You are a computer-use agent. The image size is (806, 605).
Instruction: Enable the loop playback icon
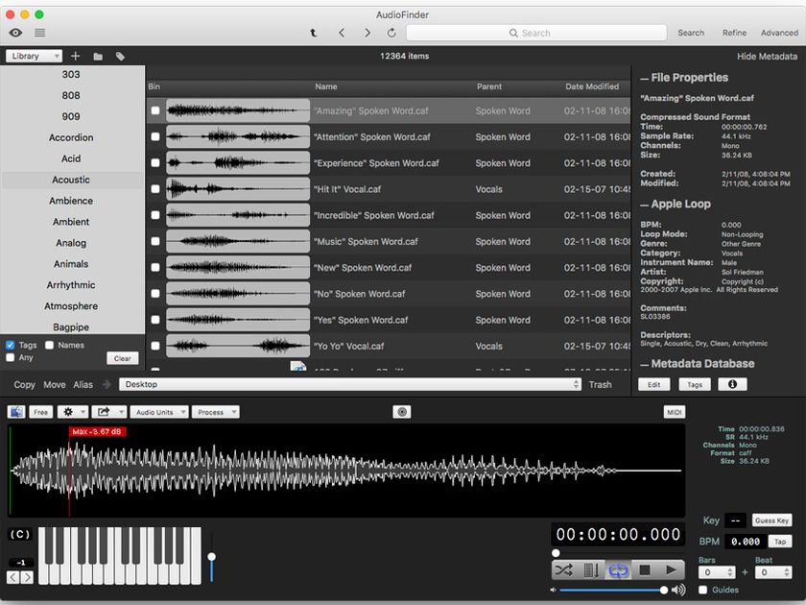coord(618,569)
